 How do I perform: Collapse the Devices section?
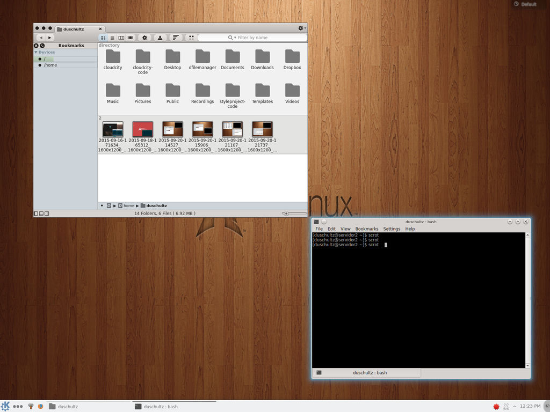pyautogui.click(x=36, y=52)
